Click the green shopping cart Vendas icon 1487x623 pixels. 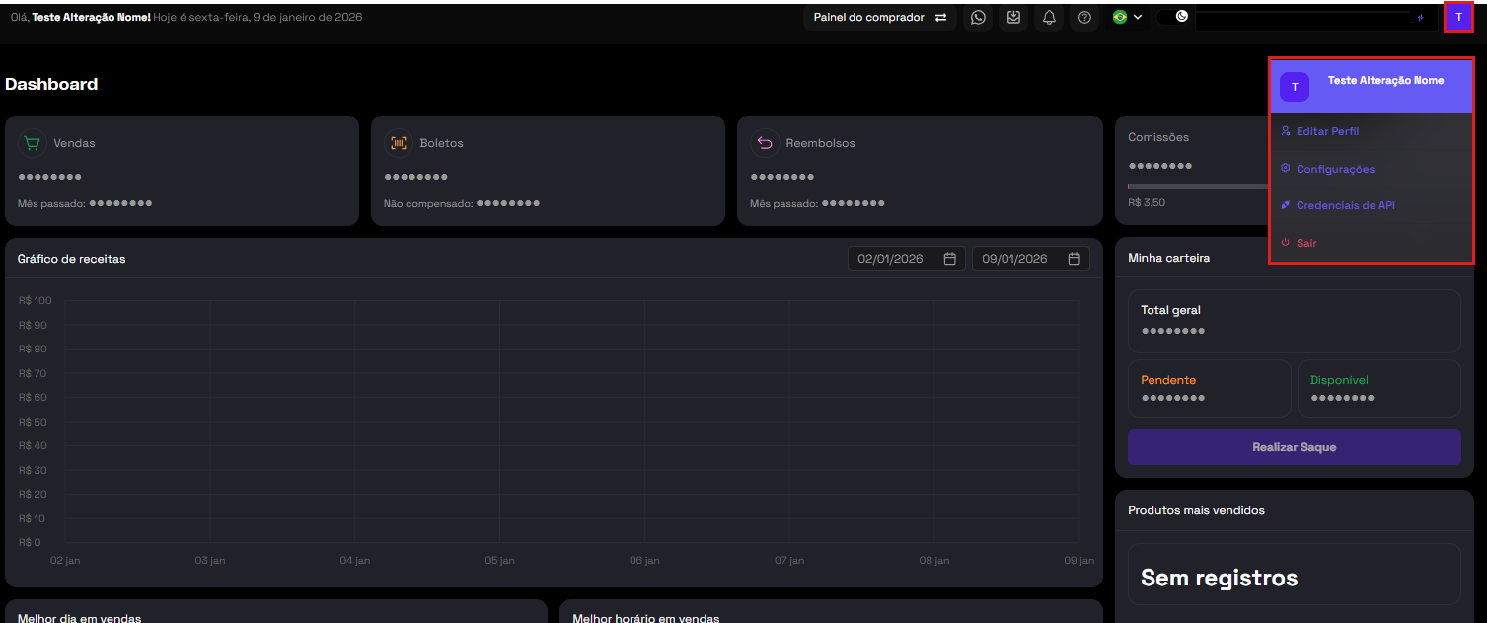[x=33, y=143]
